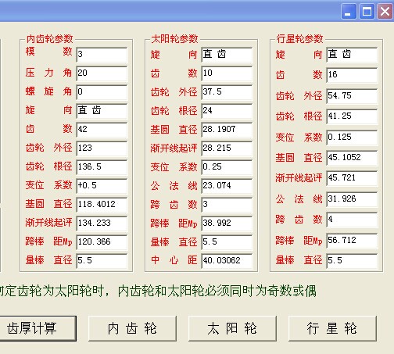This screenshot has width=394, height=354.
Task: Minimize the window
Action: [349, 12]
